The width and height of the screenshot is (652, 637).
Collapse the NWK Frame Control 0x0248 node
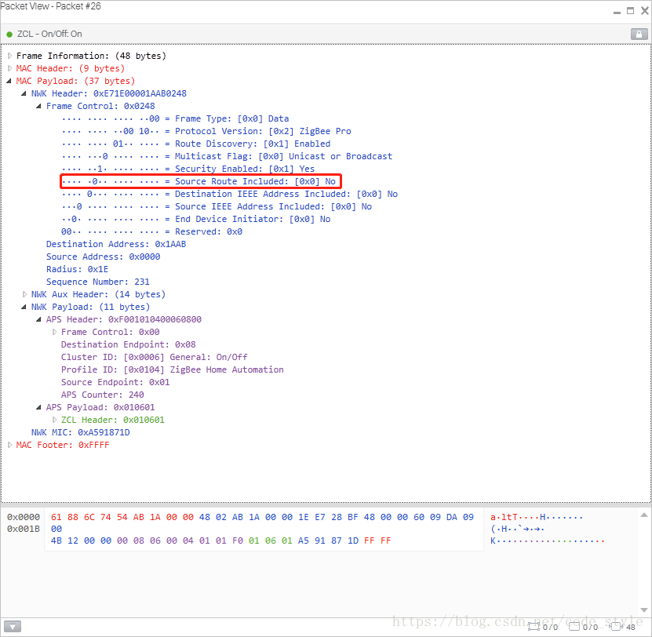[x=39, y=106]
